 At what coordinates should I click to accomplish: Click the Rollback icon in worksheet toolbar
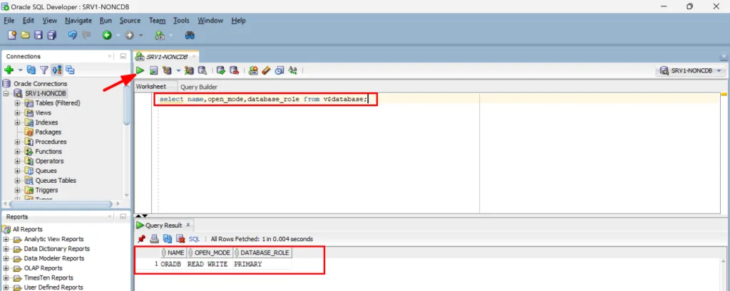point(234,70)
